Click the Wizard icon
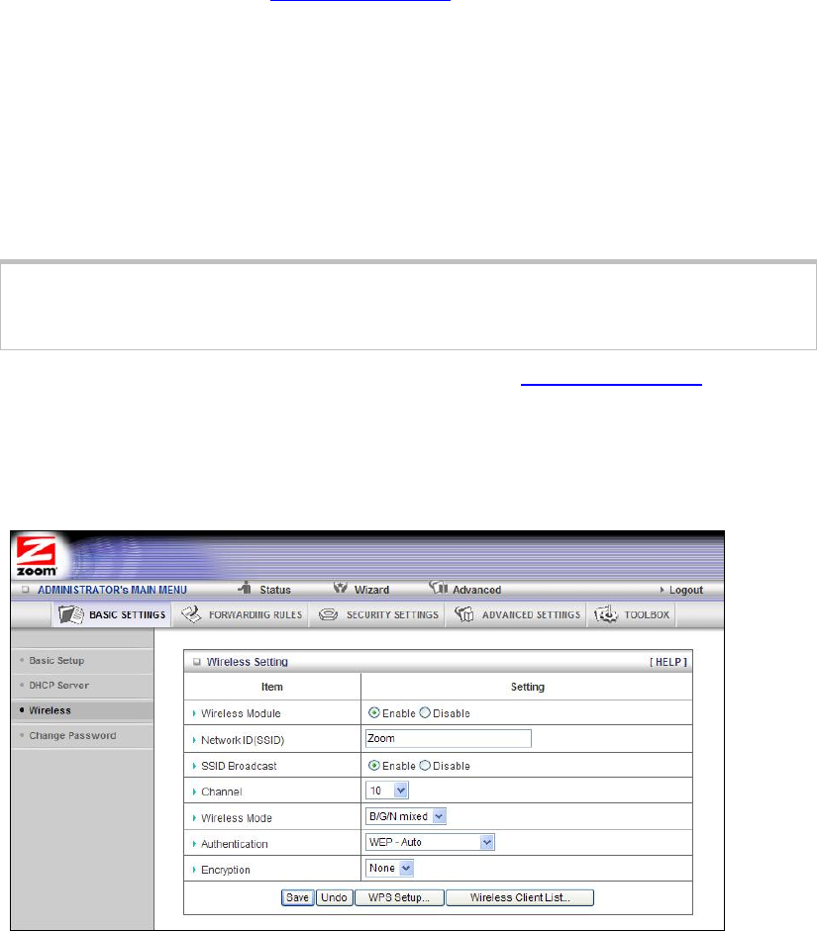 [x=340, y=588]
